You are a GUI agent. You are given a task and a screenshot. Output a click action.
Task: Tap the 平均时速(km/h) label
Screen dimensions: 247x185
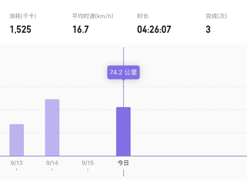point(93,16)
